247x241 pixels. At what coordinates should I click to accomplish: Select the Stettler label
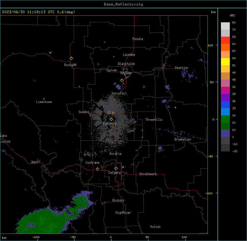point(182,68)
